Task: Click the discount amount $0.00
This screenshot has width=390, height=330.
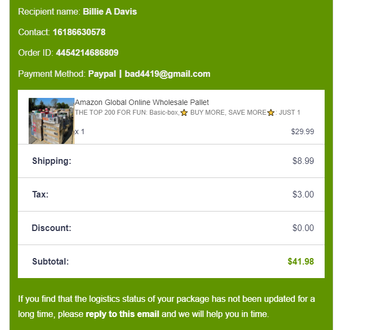Action: pos(303,228)
